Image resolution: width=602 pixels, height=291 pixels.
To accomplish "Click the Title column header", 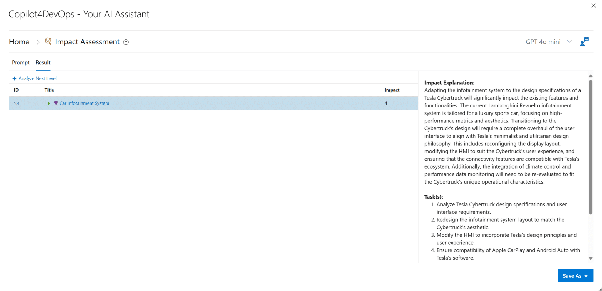I will pyautogui.click(x=49, y=90).
